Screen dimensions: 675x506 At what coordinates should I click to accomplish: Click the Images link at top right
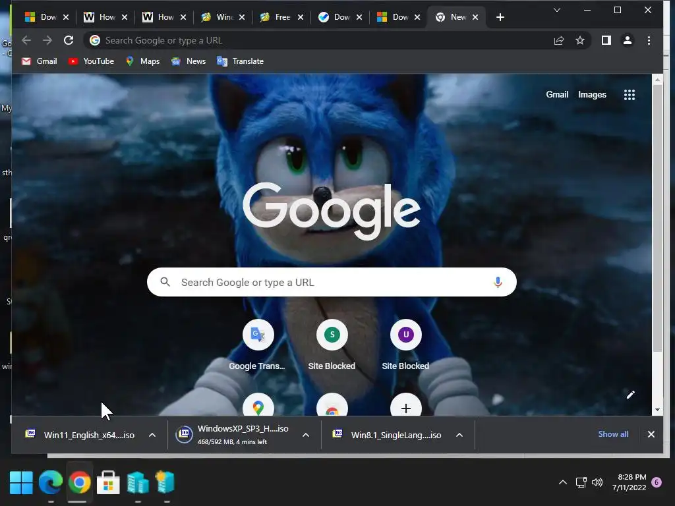pos(592,95)
